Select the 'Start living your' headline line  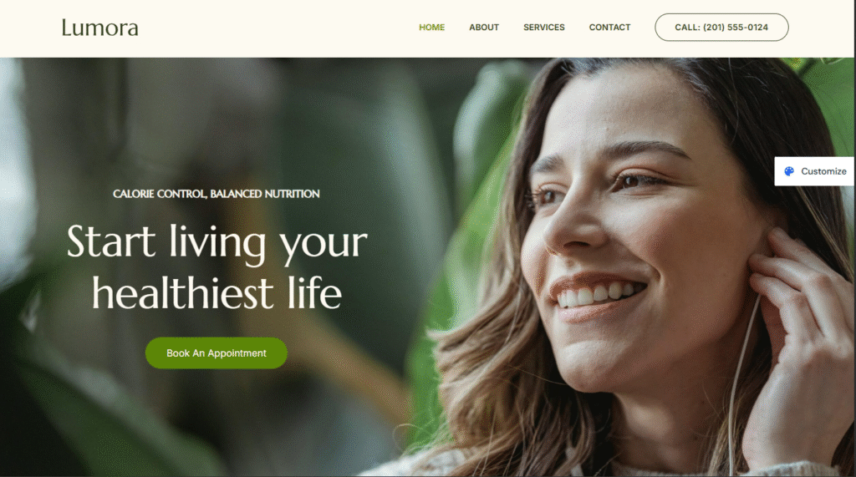(217, 242)
